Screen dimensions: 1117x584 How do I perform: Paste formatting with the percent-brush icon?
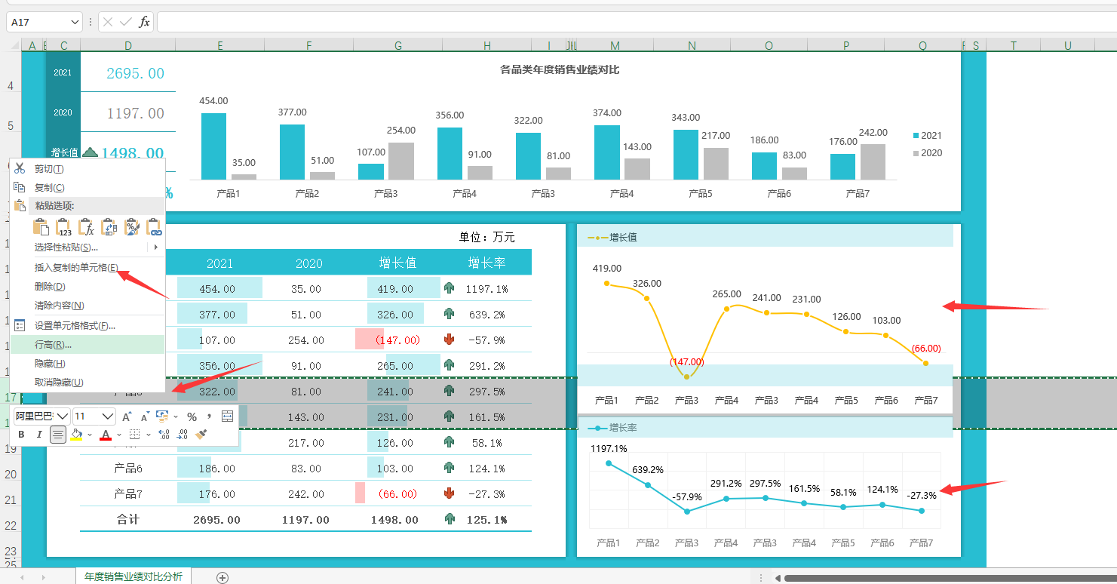click(x=131, y=227)
